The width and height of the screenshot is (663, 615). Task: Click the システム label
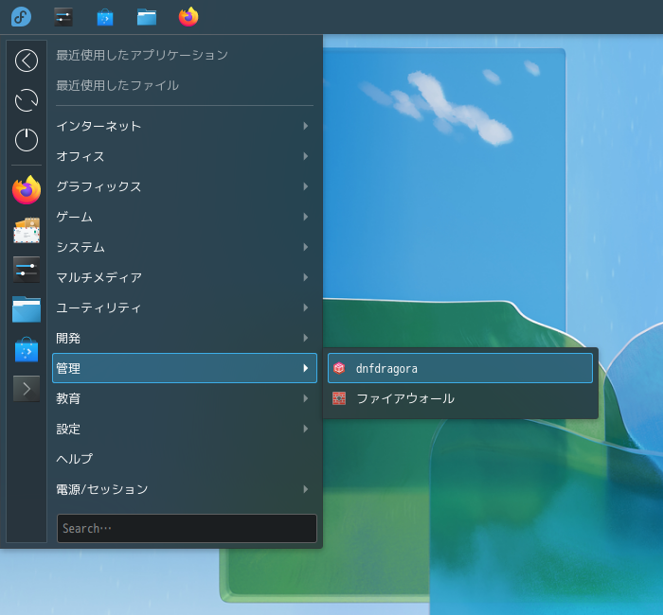pos(81,247)
